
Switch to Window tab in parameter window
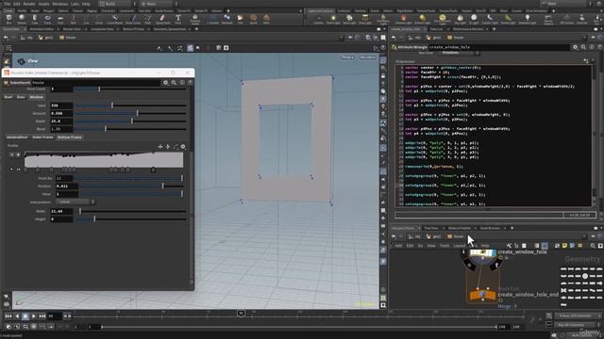(37, 97)
